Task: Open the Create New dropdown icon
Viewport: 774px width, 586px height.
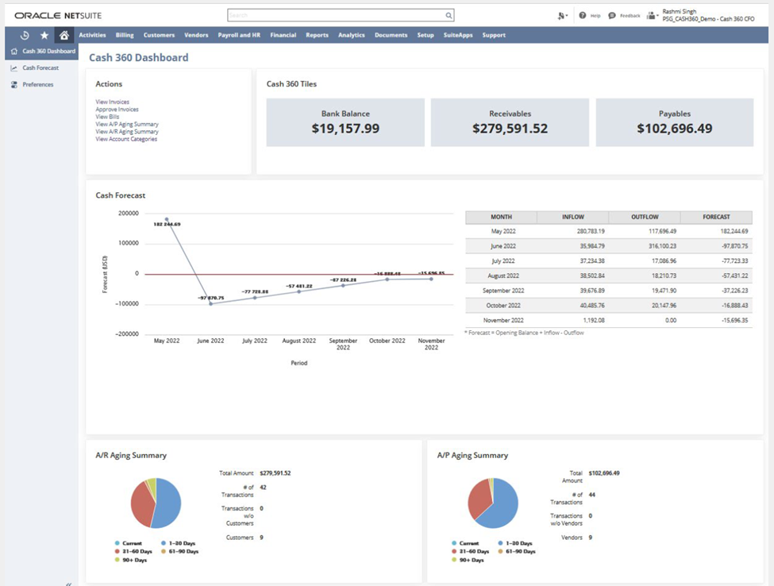Action: [x=562, y=15]
